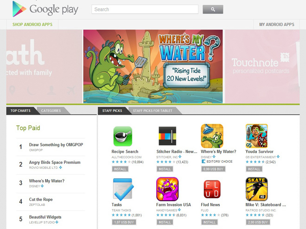Open the Stitcher Radio app icon
This screenshot has width=306, height=229.
[167, 136]
